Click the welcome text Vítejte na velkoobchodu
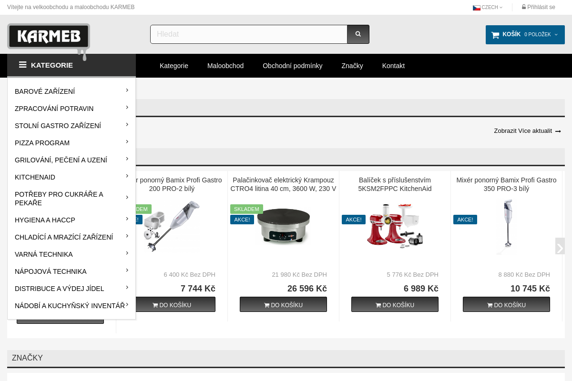The image size is (572, 381). pos(71,7)
